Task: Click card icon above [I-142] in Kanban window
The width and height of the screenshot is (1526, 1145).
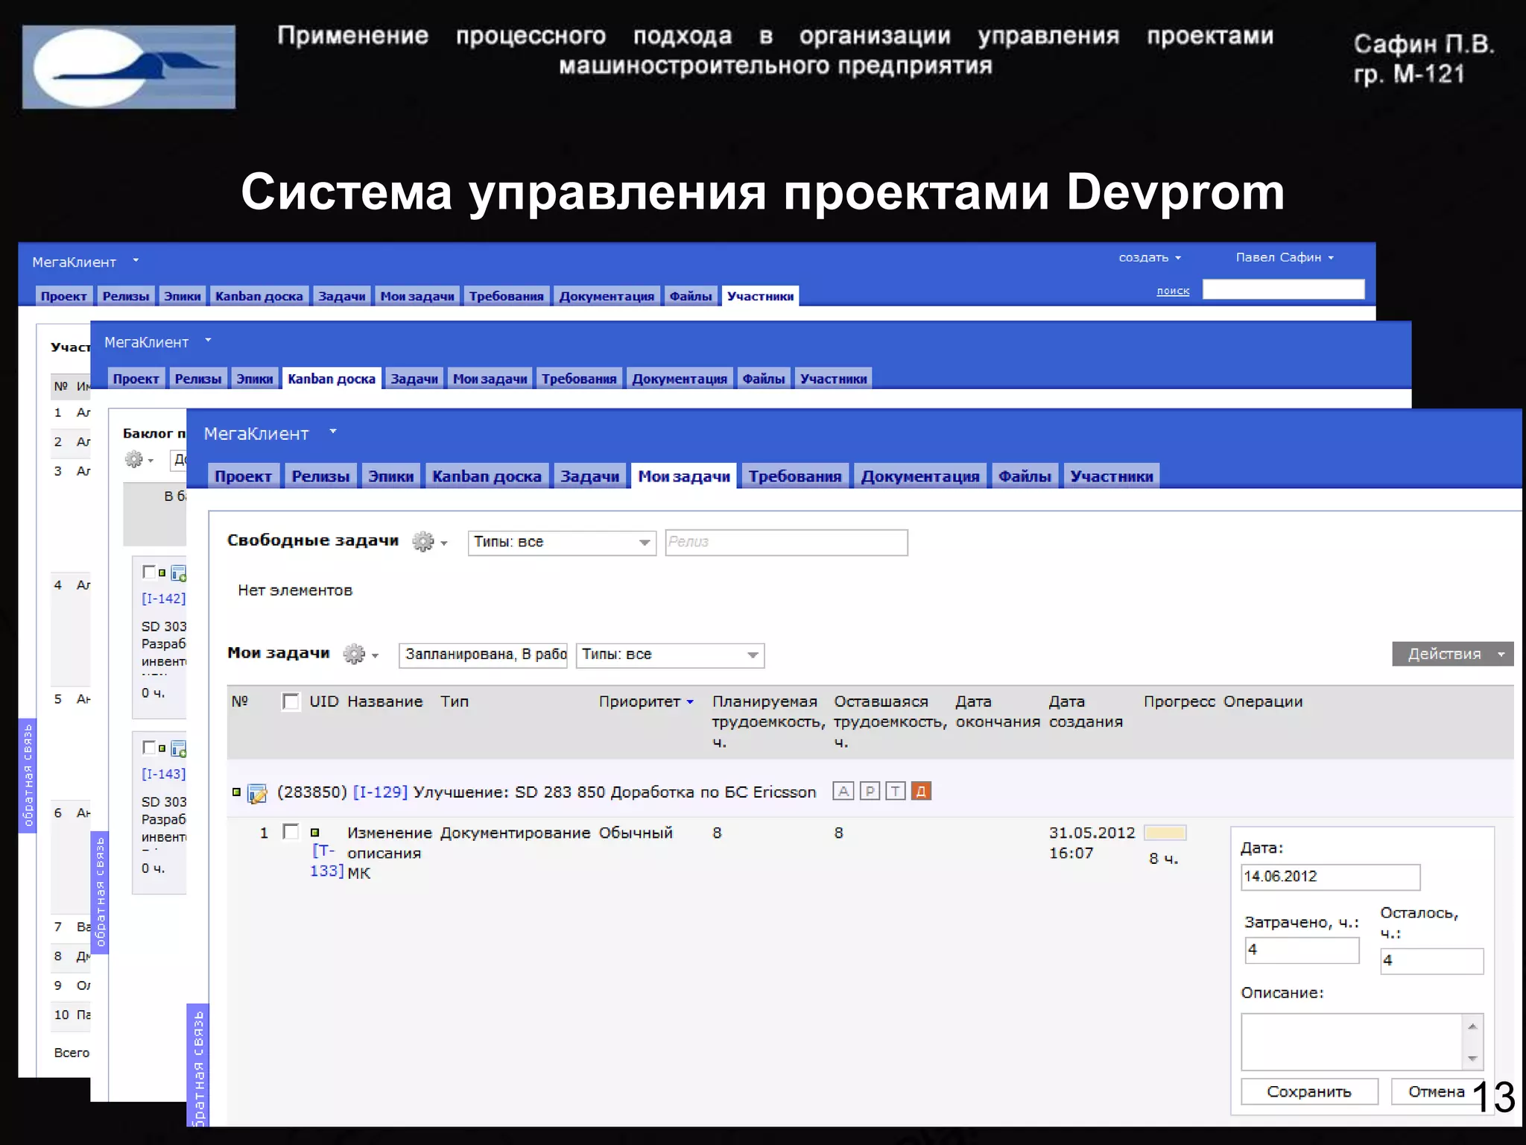Action: click(x=179, y=573)
